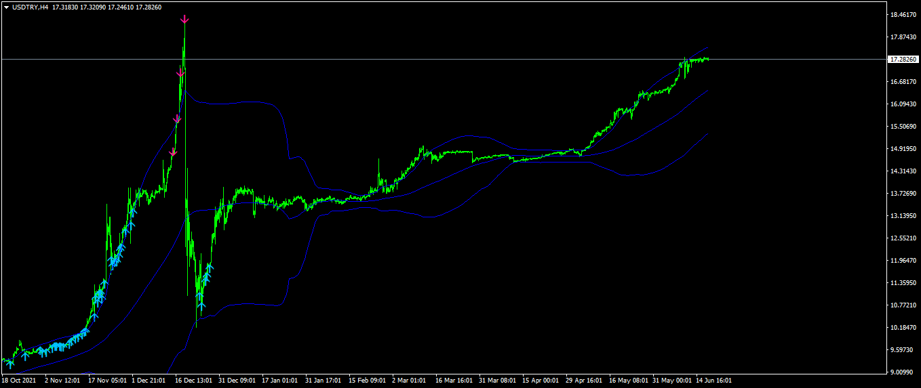Click the 2 Mar 01:01 time label
This screenshot has height=388, width=921.
coord(410,381)
